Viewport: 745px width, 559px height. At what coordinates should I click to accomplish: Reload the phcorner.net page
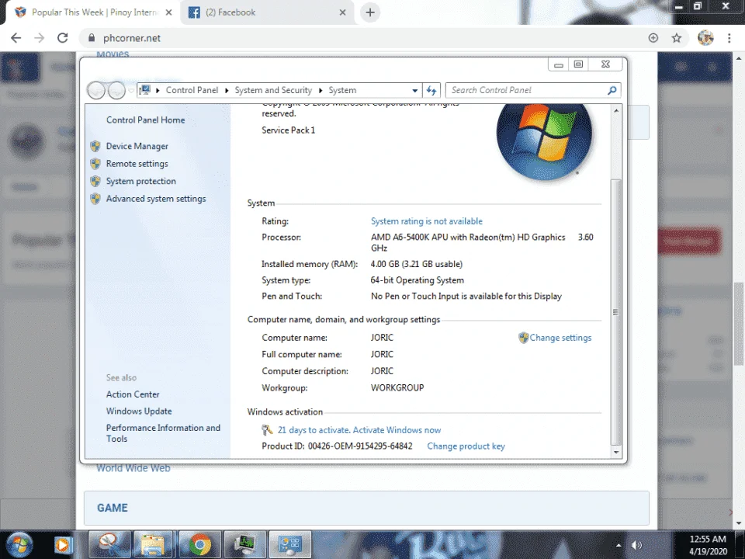pos(62,38)
